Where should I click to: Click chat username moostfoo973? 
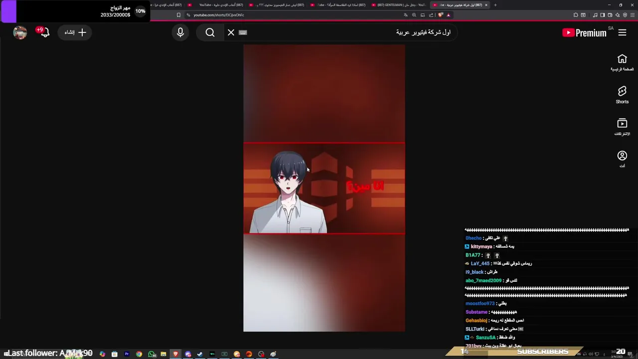(x=480, y=303)
